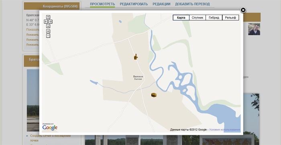Switch map type to Спутник
Viewport: 281px width, 145px height.
(x=198, y=18)
